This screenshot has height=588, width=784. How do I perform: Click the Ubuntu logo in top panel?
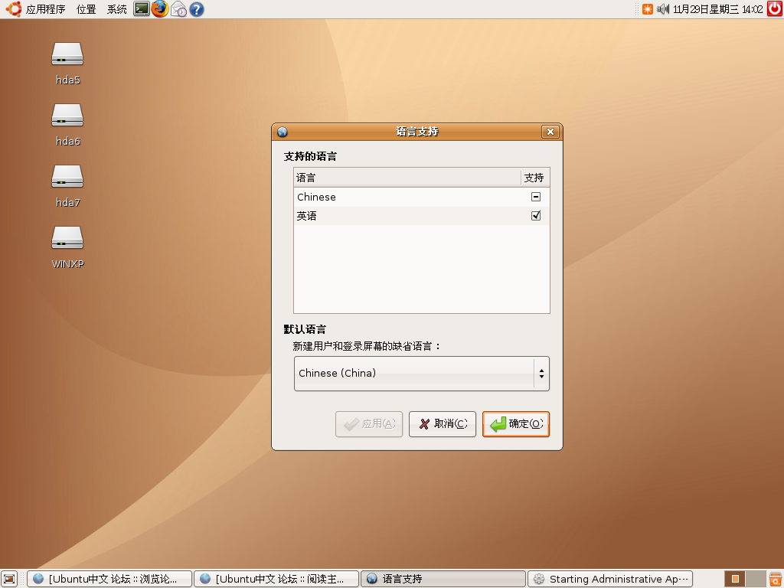click(x=14, y=9)
